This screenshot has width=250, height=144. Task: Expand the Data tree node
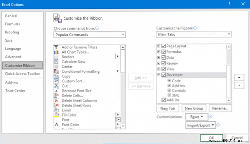click(158, 57)
